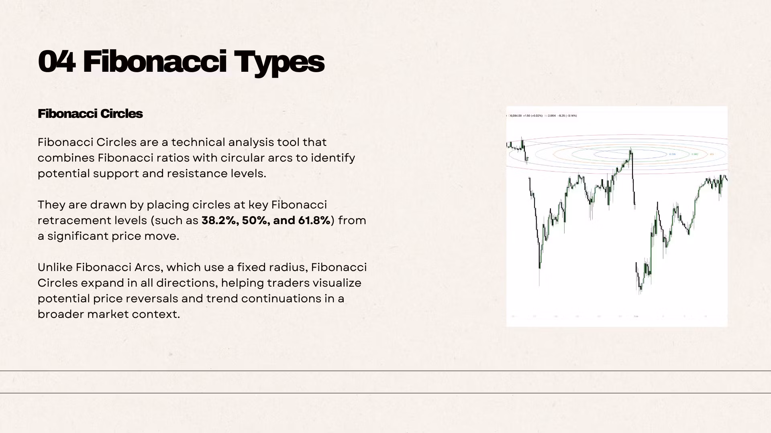
Task: Click the phrase "broader market context"
Action: click(108, 314)
